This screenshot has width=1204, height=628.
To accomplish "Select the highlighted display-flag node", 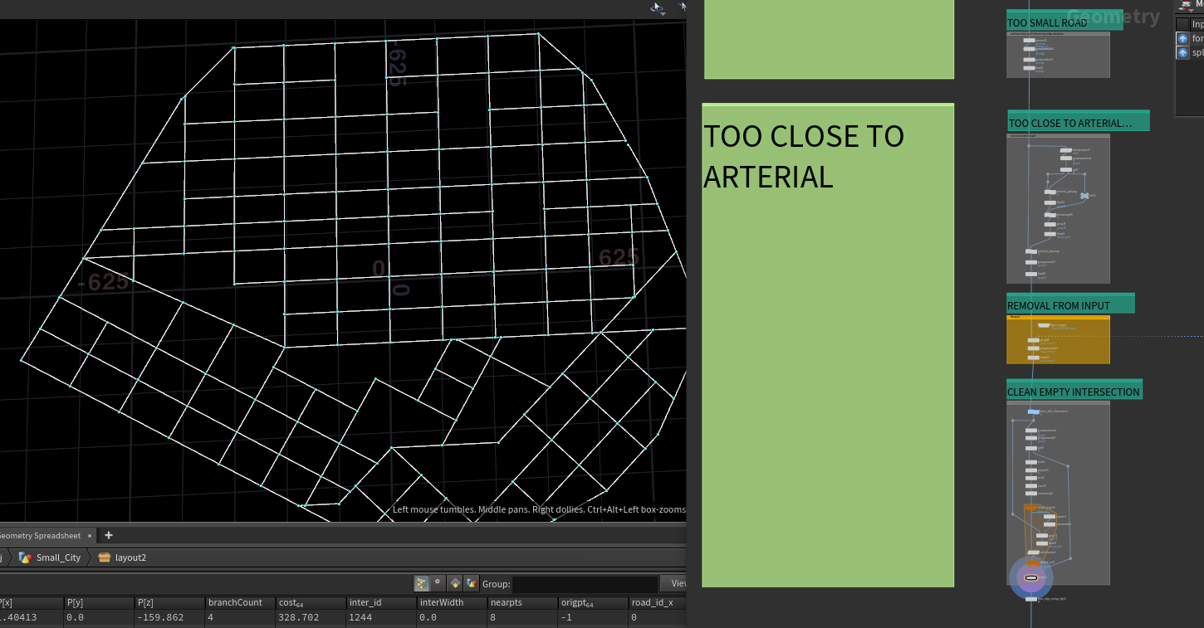I will (x=1031, y=577).
